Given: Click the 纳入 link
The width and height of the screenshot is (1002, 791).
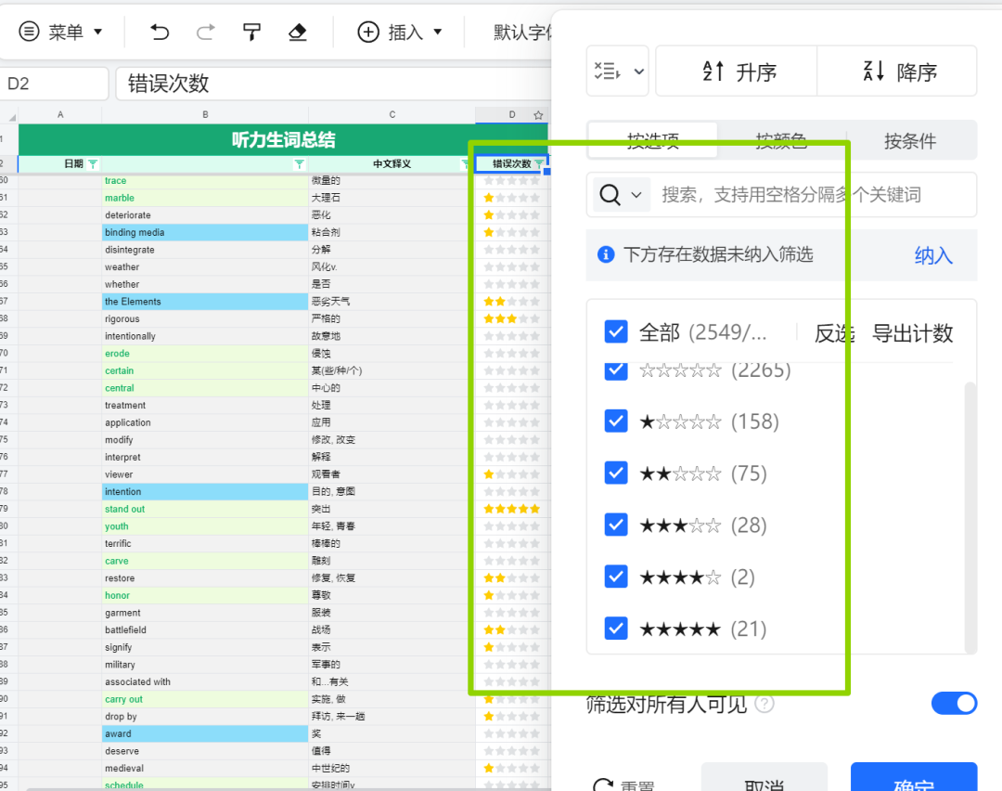Looking at the screenshot, I should (x=932, y=255).
